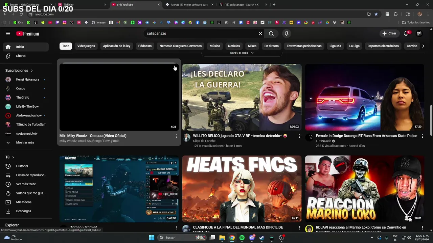This screenshot has width=433, height=243.
Task: Open Ver más tarde in the sidebar
Action: (26, 184)
